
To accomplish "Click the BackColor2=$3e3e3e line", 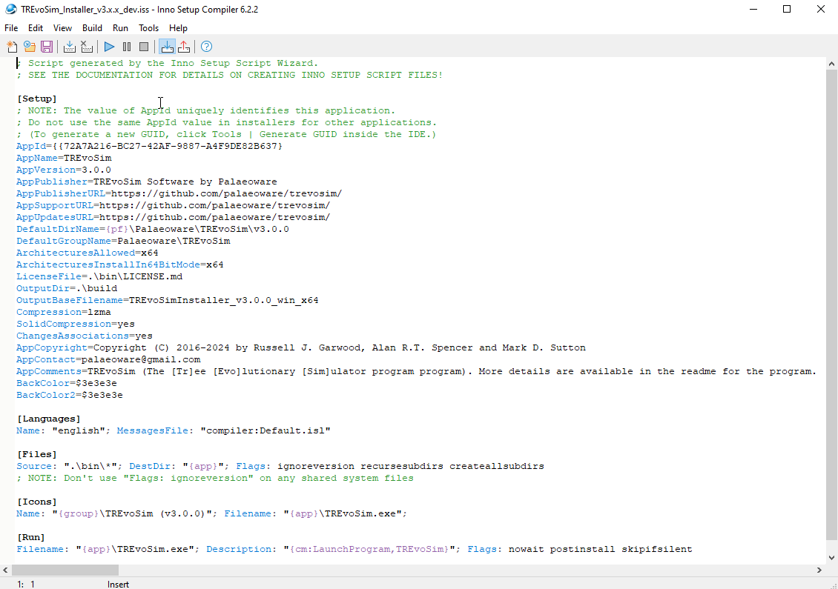I will coord(70,395).
